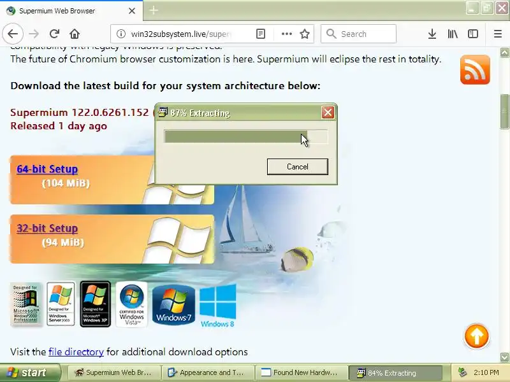Click the dialog title bar icon
This screenshot has height=382, width=510.
click(x=163, y=113)
